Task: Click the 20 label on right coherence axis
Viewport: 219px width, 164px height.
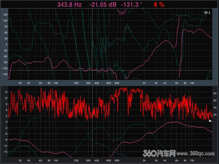Action: tap(215, 115)
